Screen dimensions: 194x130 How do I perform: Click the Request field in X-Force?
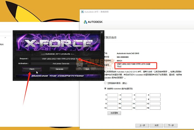(61, 59)
